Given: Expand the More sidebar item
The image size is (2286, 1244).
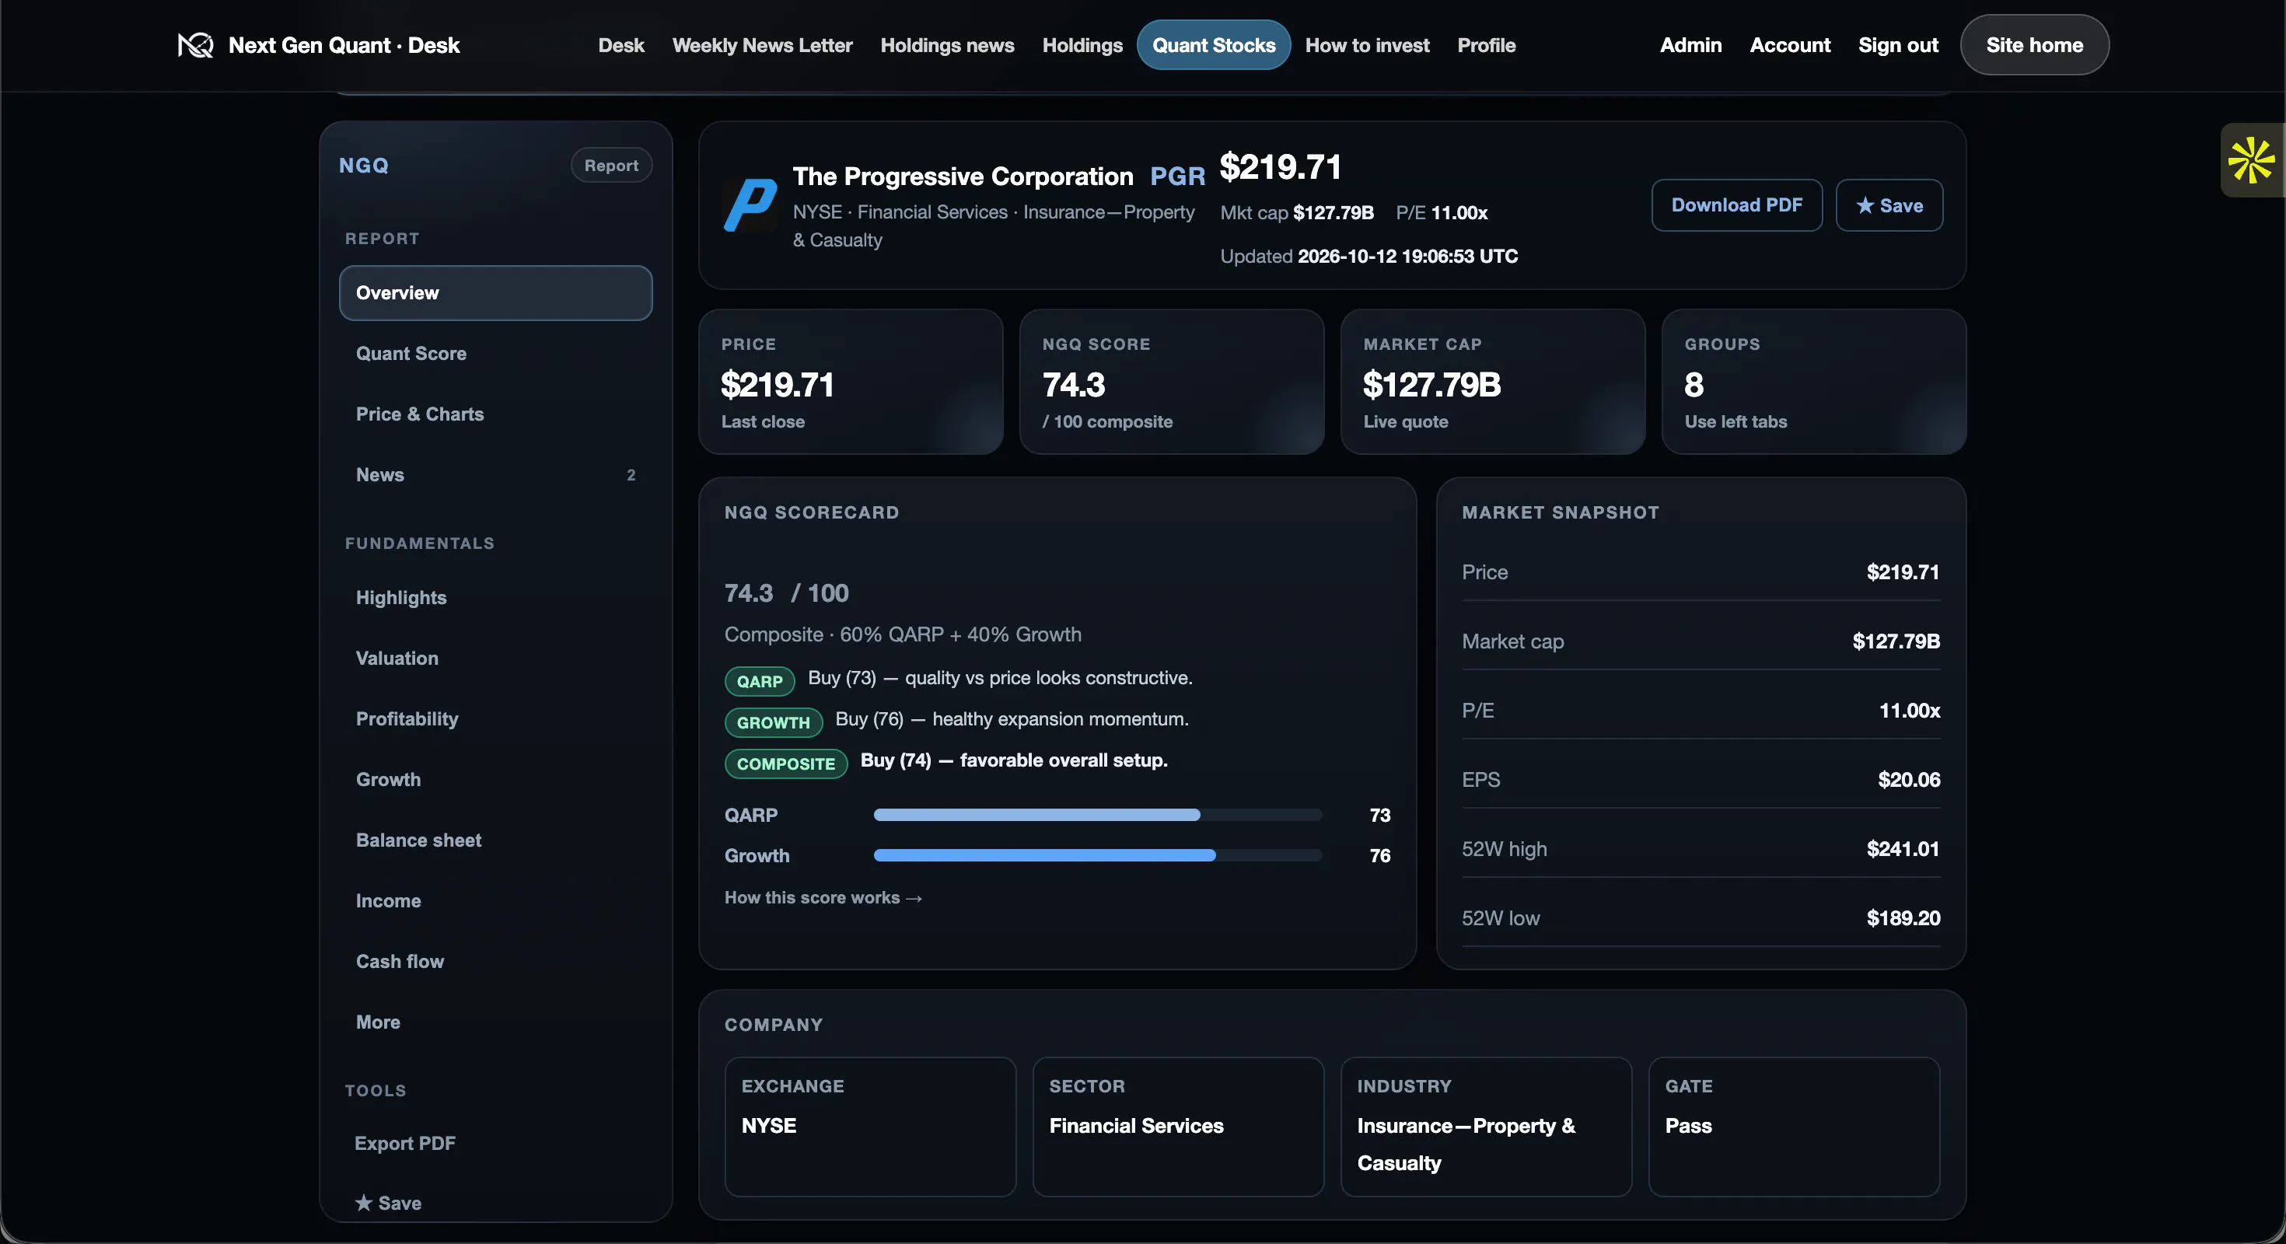Looking at the screenshot, I should 495,1022.
